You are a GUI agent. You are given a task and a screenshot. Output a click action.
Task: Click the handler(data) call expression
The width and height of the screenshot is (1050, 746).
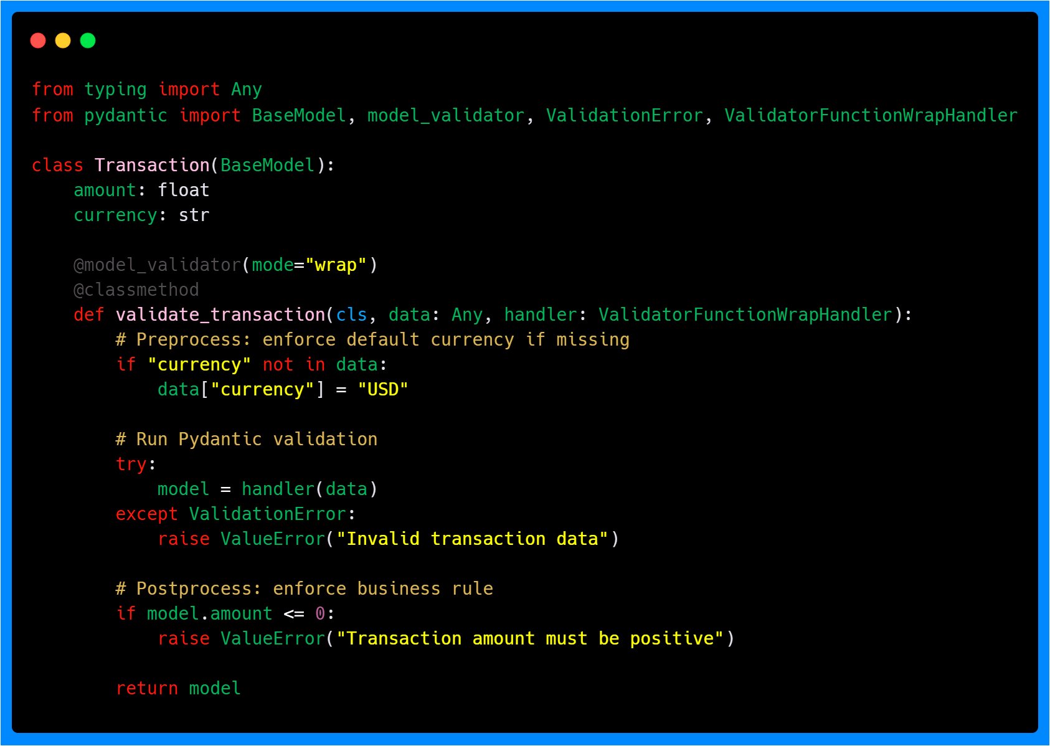tap(310, 489)
